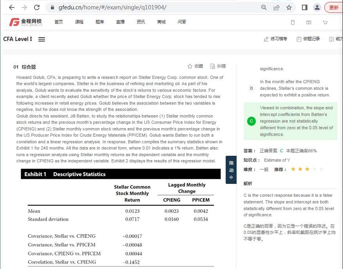Click the covariance value -0.00017
Screen dimensions: 343x269
point(132,236)
